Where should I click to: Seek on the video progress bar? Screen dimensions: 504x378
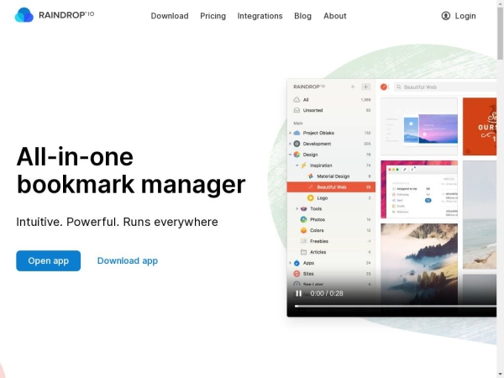(396, 306)
